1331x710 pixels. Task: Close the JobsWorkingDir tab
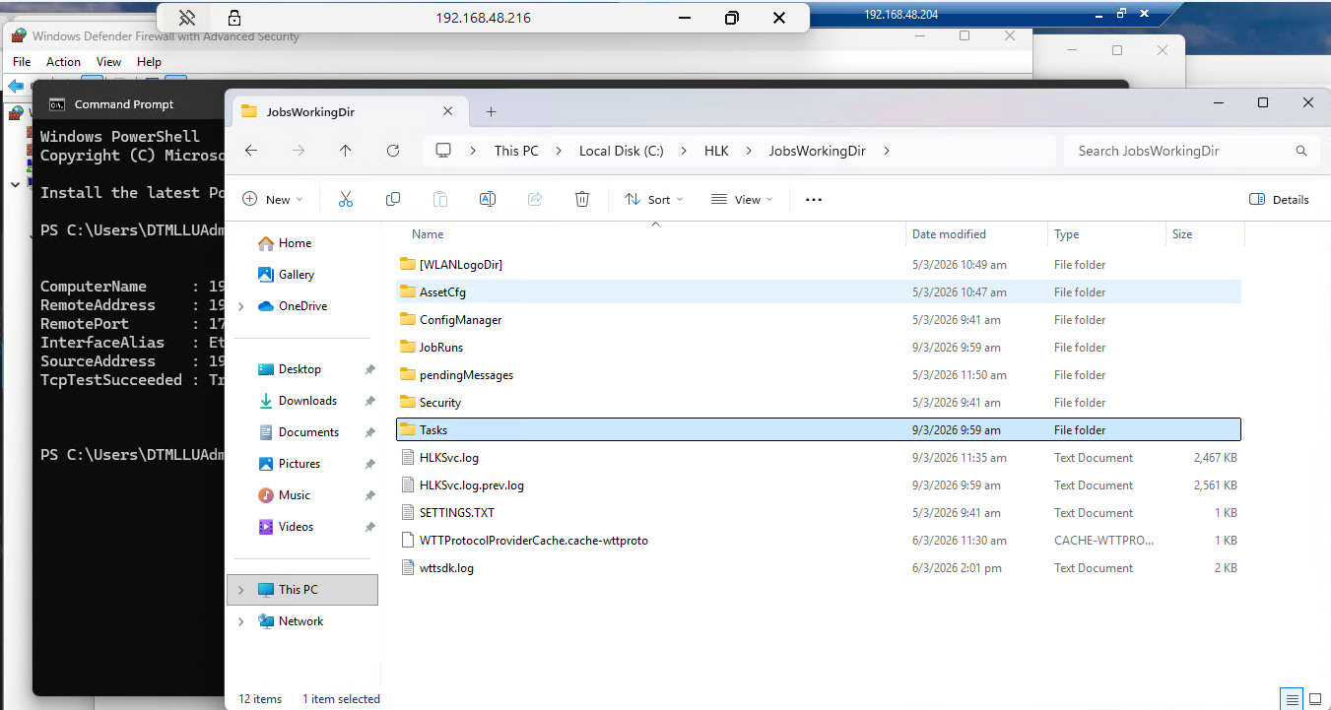click(x=448, y=112)
